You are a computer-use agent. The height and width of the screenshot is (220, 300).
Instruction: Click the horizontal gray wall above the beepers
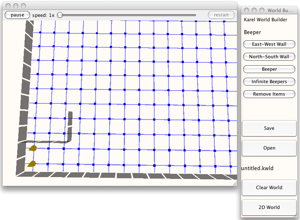[44, 142]
